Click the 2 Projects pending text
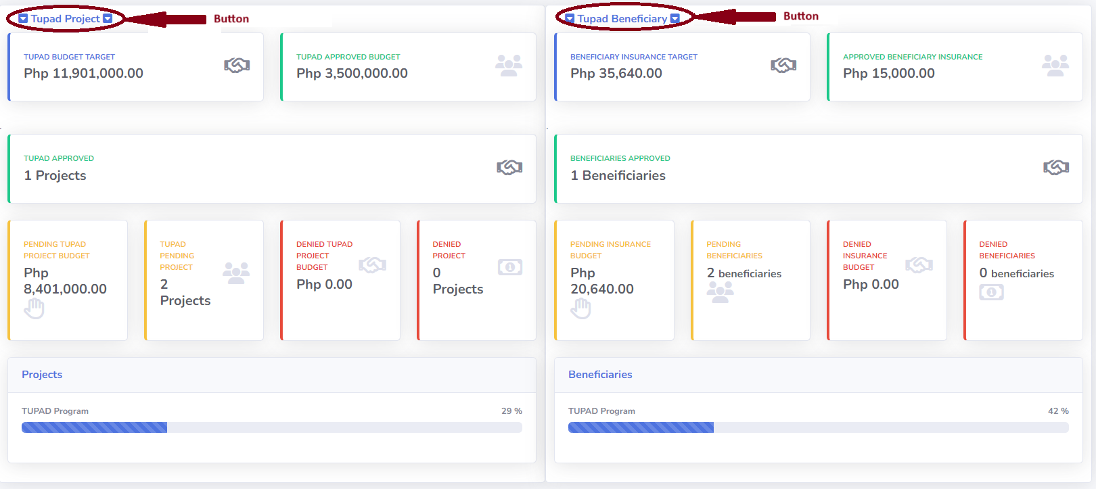 tap(185, 292)
